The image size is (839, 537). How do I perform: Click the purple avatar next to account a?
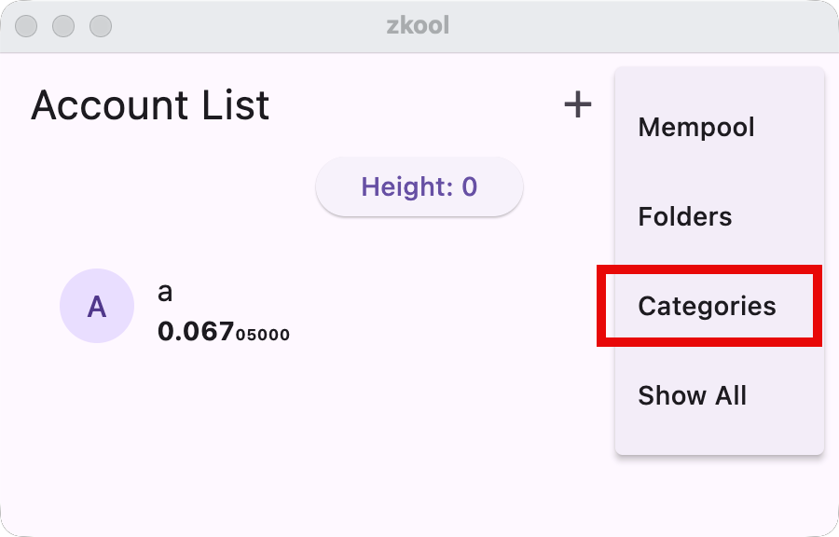97,306
